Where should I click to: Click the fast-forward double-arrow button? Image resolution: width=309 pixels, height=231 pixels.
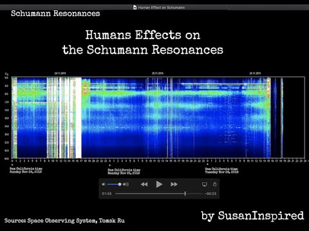[x=174, y=184]
